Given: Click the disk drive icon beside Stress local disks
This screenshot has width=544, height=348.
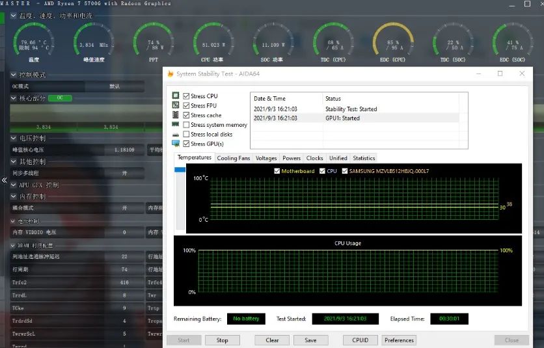Looking at the screenshot, I should [176, 134].
